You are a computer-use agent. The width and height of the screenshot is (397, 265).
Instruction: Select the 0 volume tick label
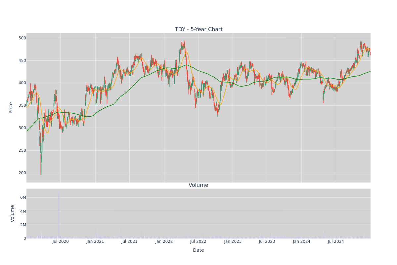(x=24, y=238)
